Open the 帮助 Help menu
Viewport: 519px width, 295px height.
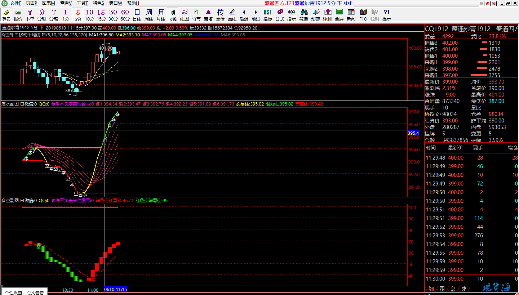pyautogui.click(x=133, y=3)
